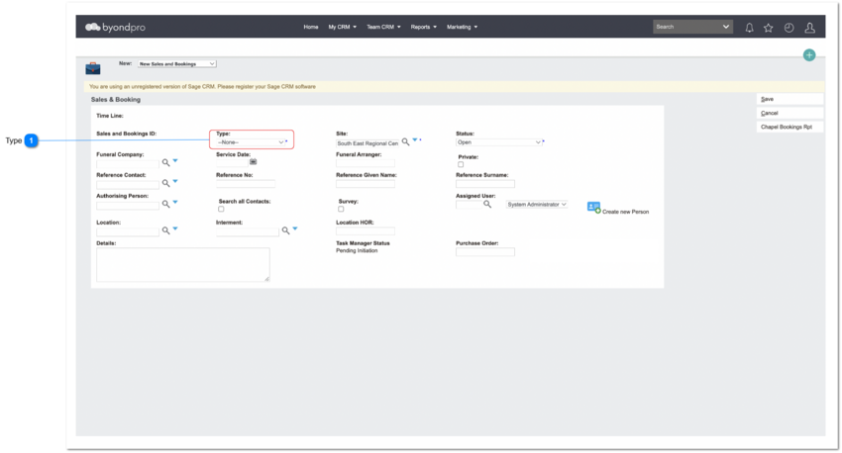Open the My CRM menu
Image resolution: width=842 pixels, height=453 pixels.
pos(342,27)
